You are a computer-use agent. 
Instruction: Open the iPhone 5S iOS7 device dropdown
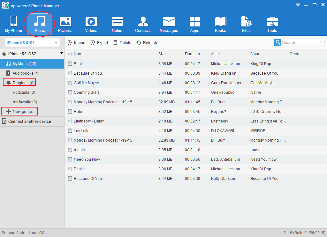tap(56, 42)
